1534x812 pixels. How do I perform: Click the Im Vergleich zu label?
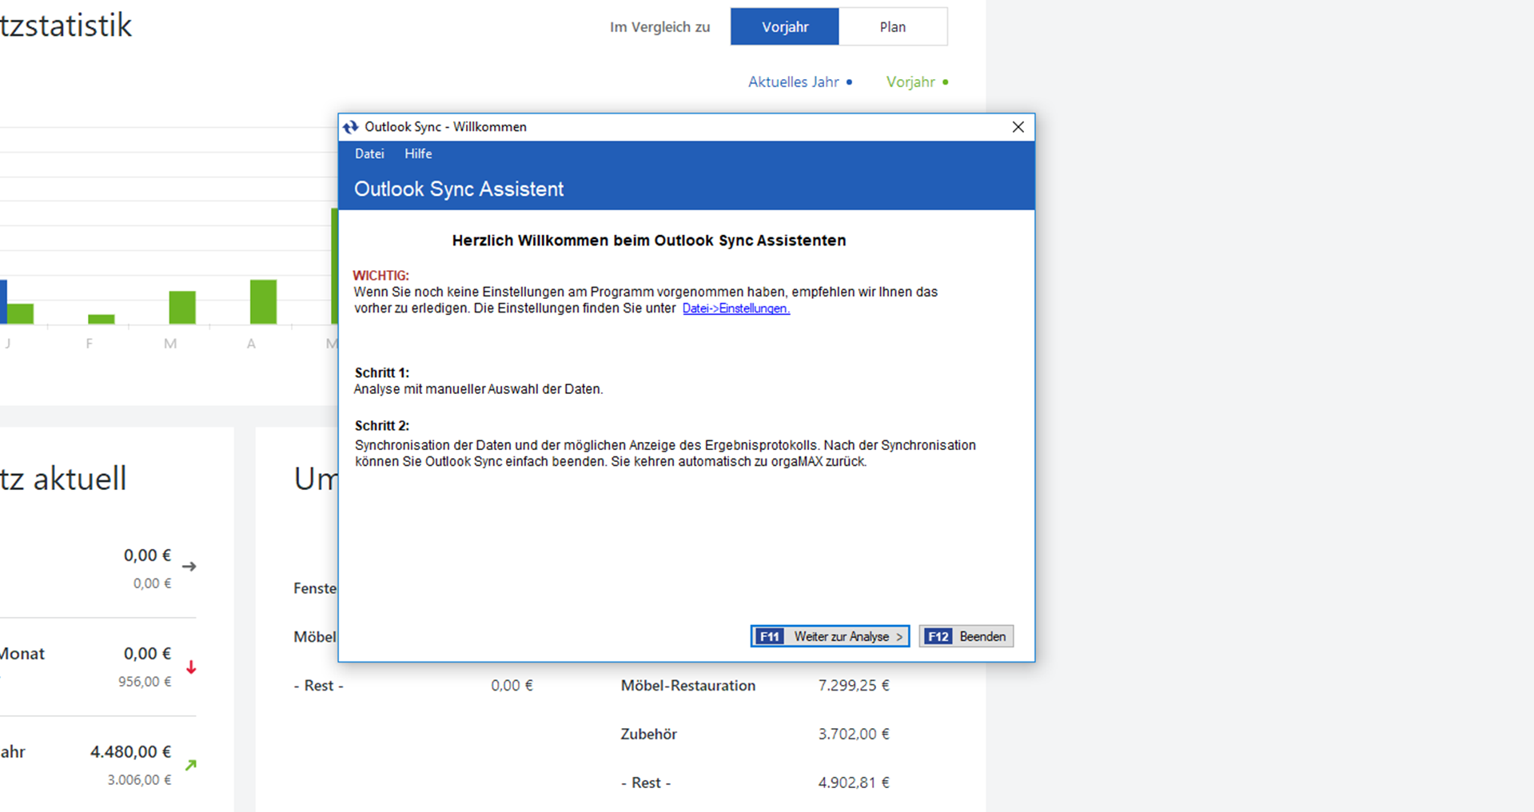660,27
